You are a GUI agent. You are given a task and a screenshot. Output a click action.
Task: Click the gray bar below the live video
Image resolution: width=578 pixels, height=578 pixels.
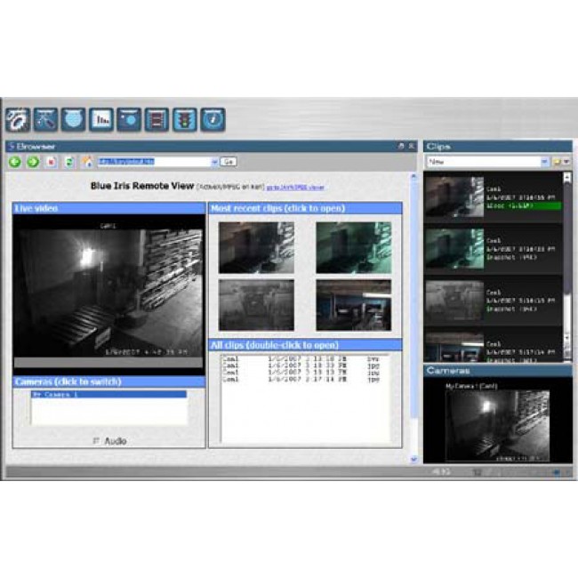[x=108, y=362]
